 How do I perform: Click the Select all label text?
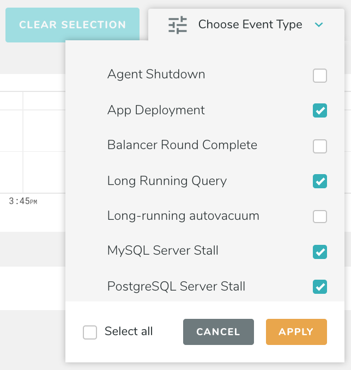pyautogui.click(x=129, y=332)
